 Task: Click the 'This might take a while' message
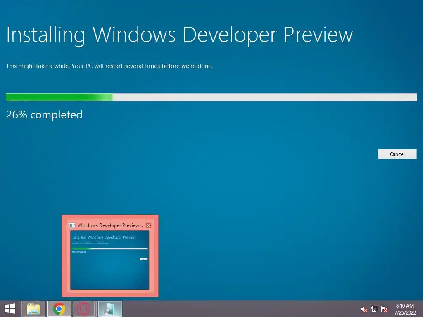[x=109, y=66]
